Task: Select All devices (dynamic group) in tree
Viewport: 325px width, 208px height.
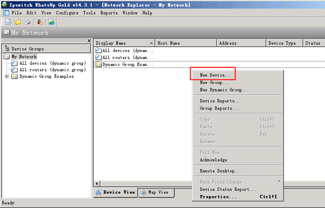Action: click(x=52, y=63)
